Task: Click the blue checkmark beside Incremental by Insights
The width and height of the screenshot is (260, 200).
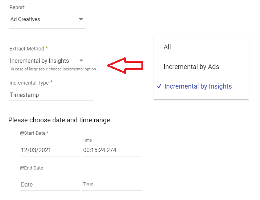Action: (x=159, y=86)
